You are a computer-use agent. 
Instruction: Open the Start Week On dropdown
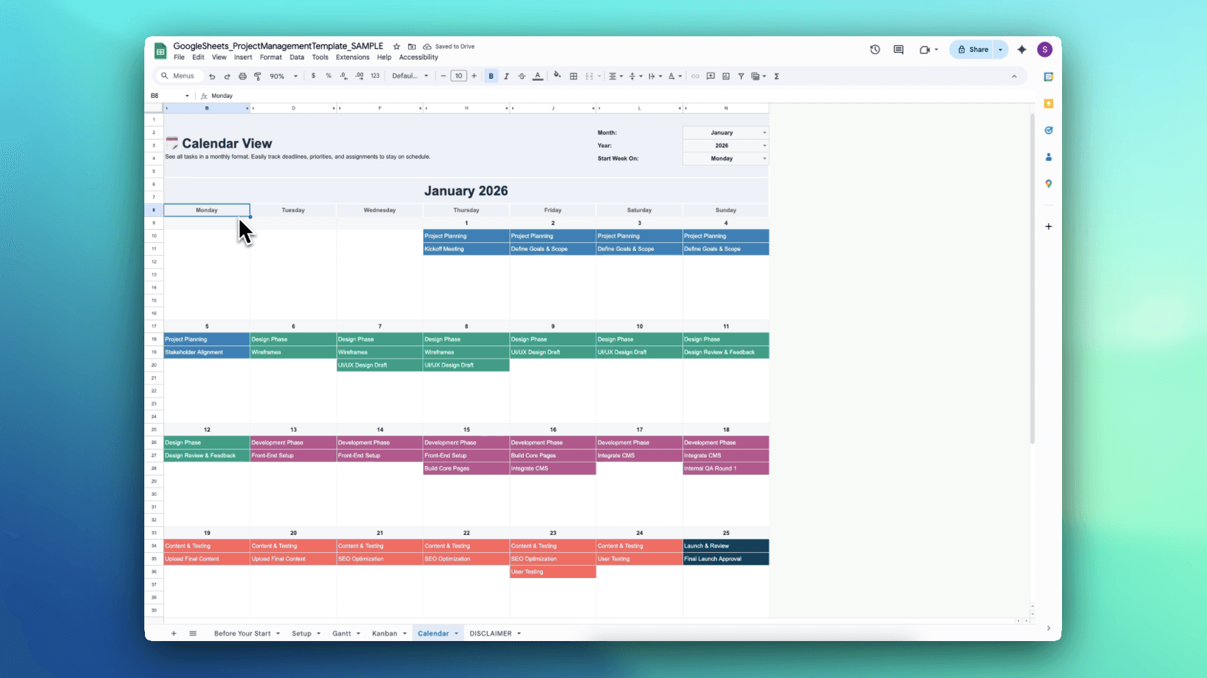(x=725, y=158)
